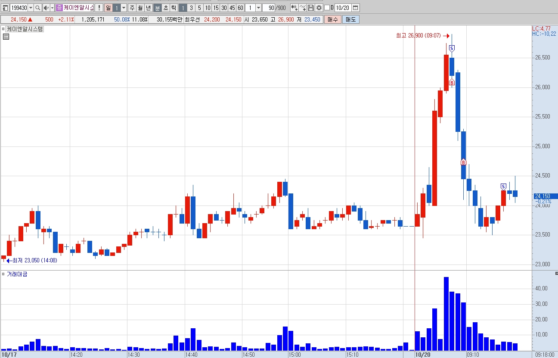
Task: Click the table grid icon below stock name
Action: (6, 37)
